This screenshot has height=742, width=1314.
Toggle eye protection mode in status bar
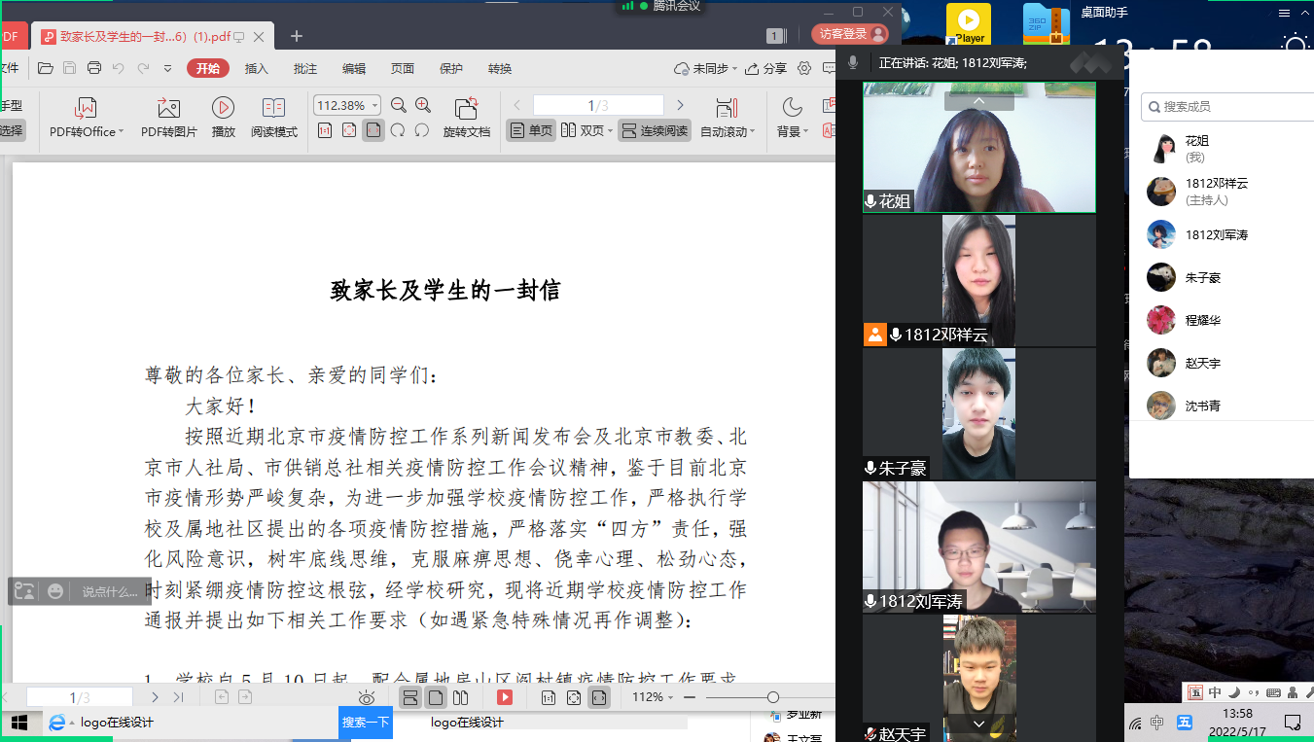[367, 697]
